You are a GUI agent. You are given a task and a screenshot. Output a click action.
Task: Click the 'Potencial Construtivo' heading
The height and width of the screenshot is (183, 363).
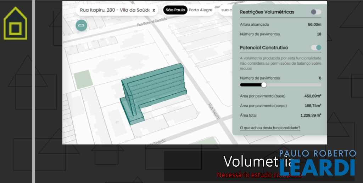click(264, 48)
